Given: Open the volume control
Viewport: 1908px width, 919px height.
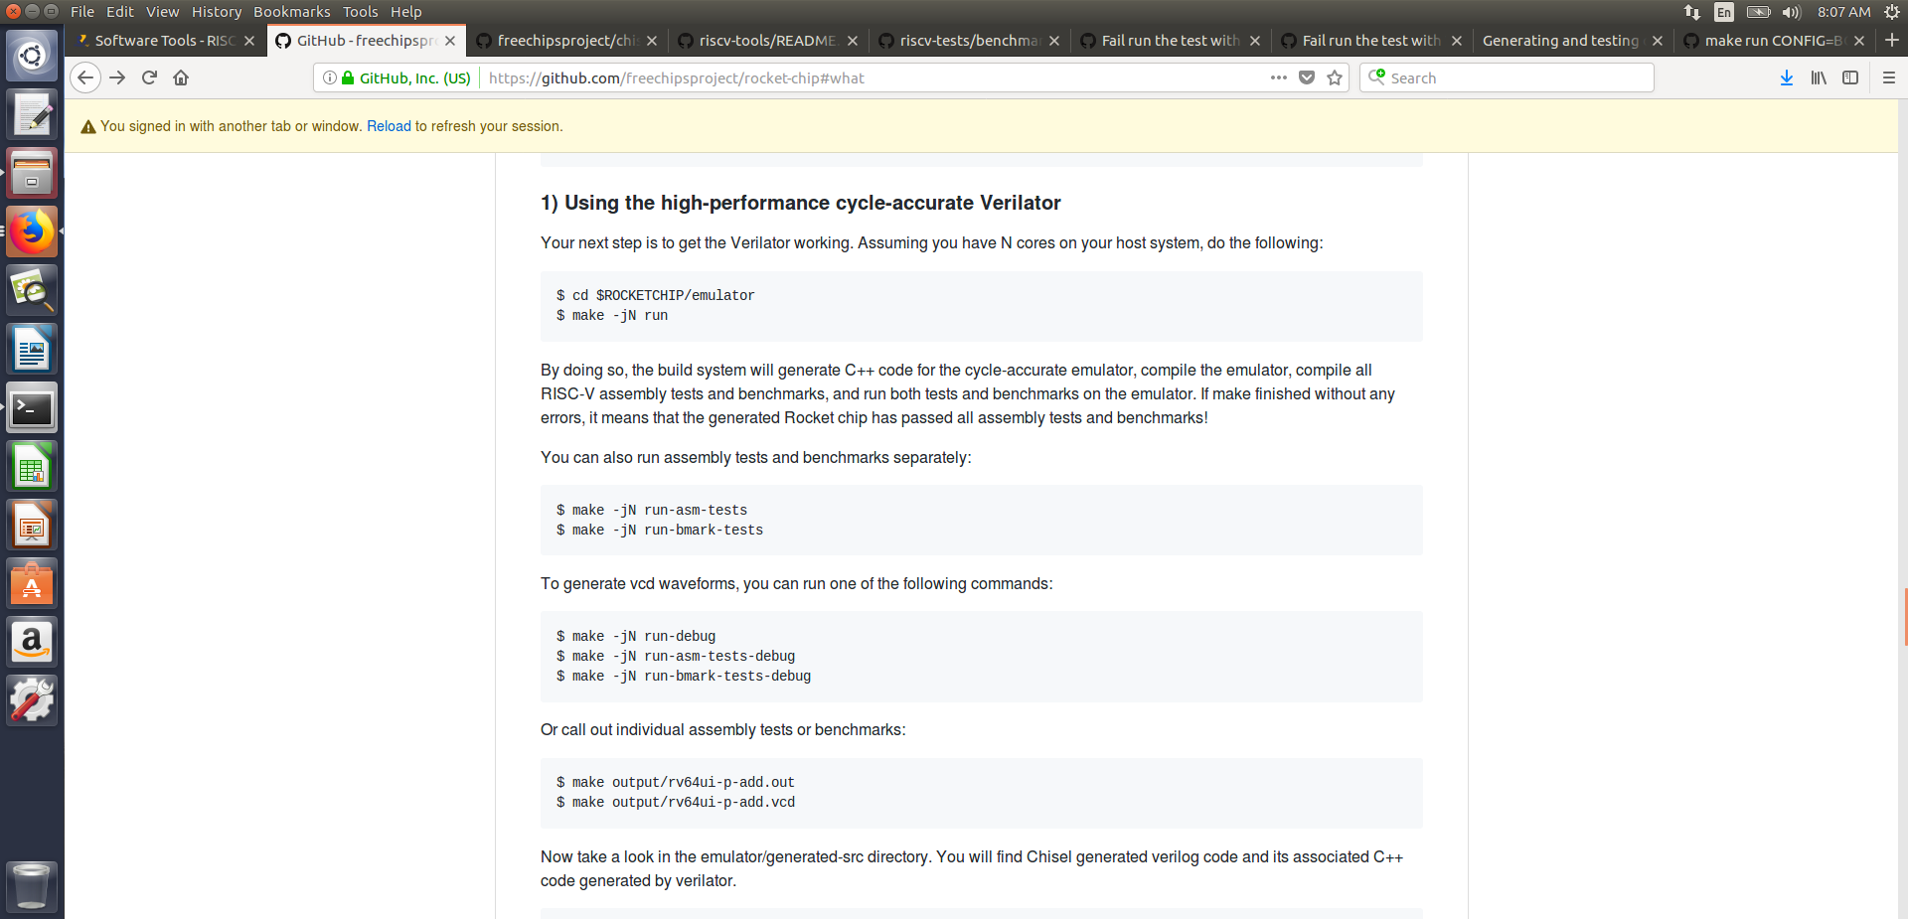Looking at the screenshot, I should 1791,12.
